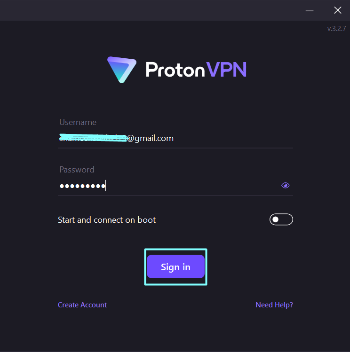
Task: Click the v.3.2.7 version label
Action: point(336,29)
